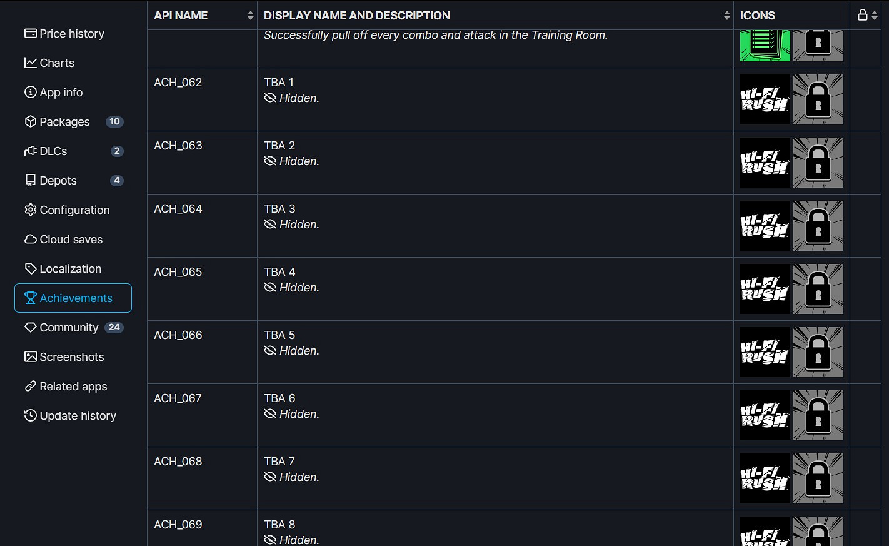
Task: Click the Hi-Fi Rush icon for ACH_064
Action: pyautogui.click(x=765, y=226)
